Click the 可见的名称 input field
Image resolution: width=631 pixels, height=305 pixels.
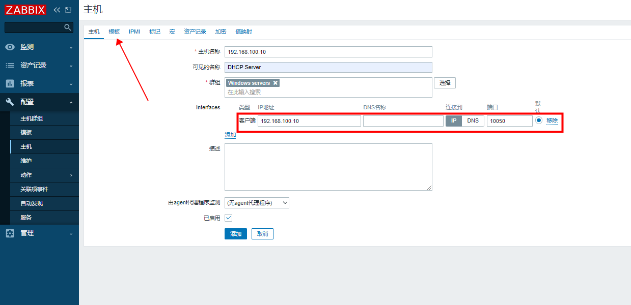pos(328,67)
